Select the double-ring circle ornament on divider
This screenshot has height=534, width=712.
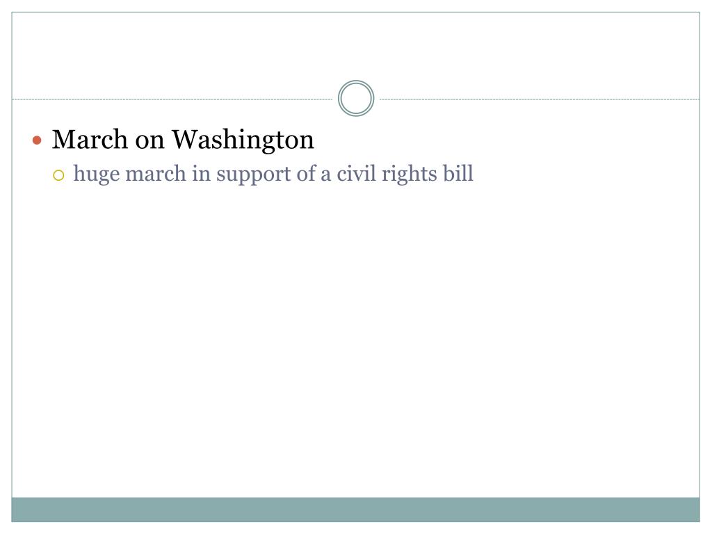356,99
